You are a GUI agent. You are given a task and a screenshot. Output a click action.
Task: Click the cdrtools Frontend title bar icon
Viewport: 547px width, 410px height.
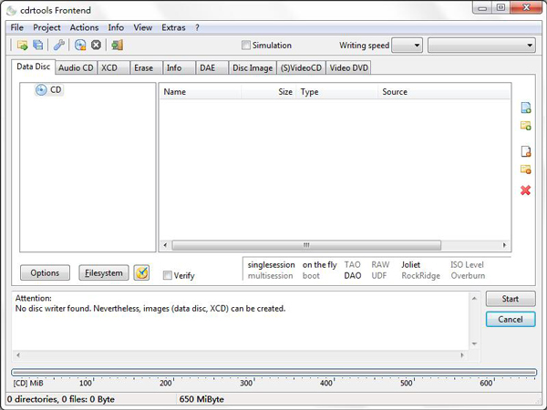click(12, 10)
